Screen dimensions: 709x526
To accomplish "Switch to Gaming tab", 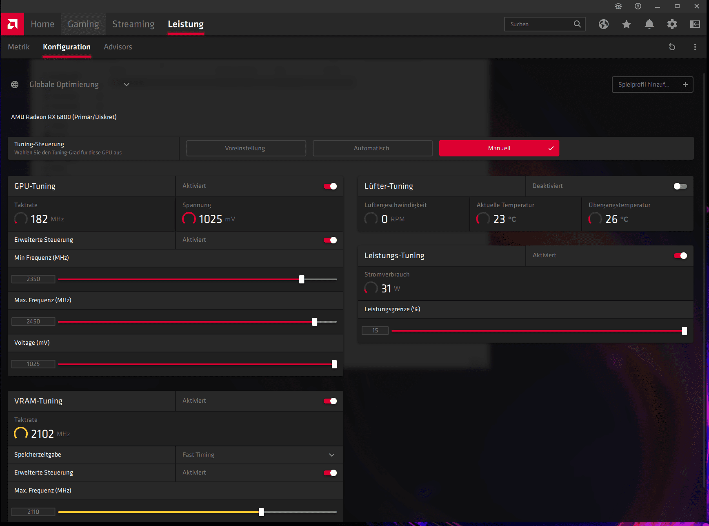I will click(83, 24).
